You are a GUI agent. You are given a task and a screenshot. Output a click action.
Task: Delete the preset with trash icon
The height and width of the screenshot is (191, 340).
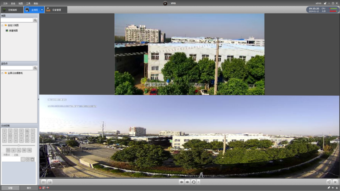click(32, 159)
